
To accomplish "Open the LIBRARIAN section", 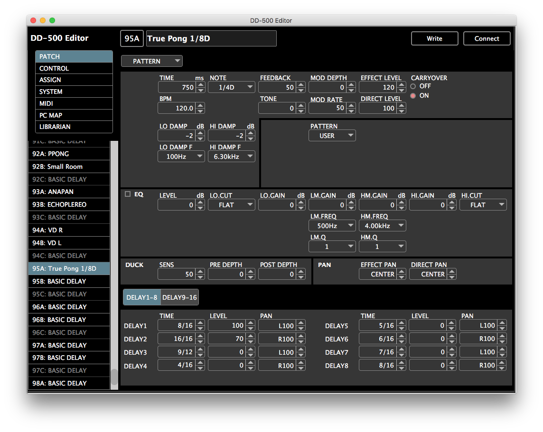I will coord(74,127).
